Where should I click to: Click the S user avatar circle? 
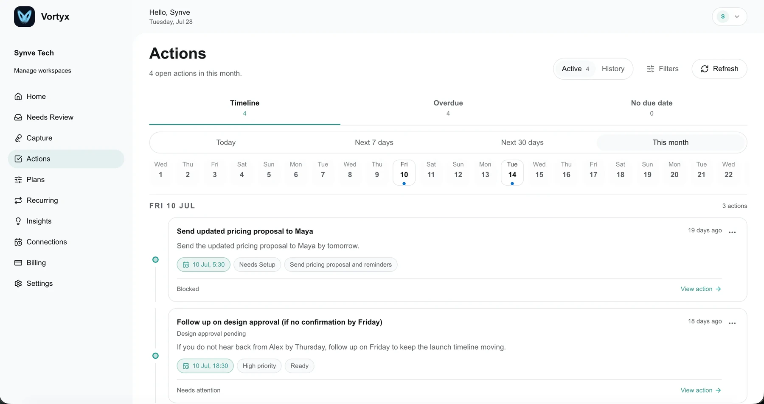(x=723, y=17)
